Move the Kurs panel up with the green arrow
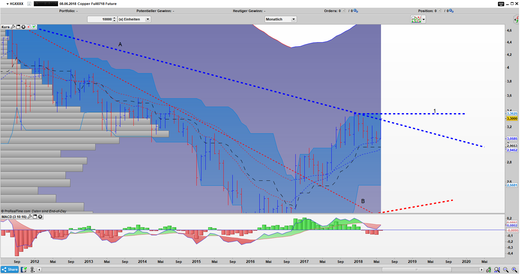The height and width of the screenshot is (275, 520). tap(34, 27)
